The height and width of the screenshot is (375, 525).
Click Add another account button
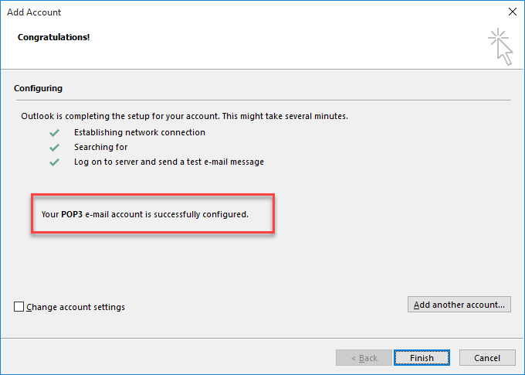point(459,305)
